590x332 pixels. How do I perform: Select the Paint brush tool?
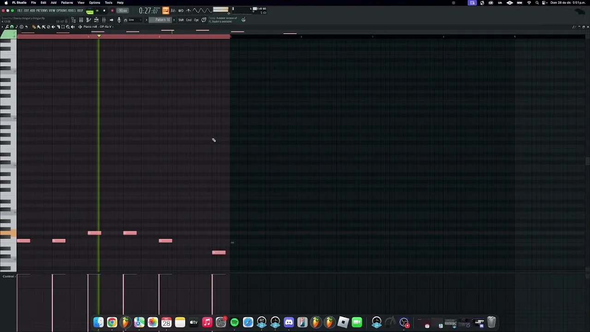pyautogui.click(x=39, y=27)
